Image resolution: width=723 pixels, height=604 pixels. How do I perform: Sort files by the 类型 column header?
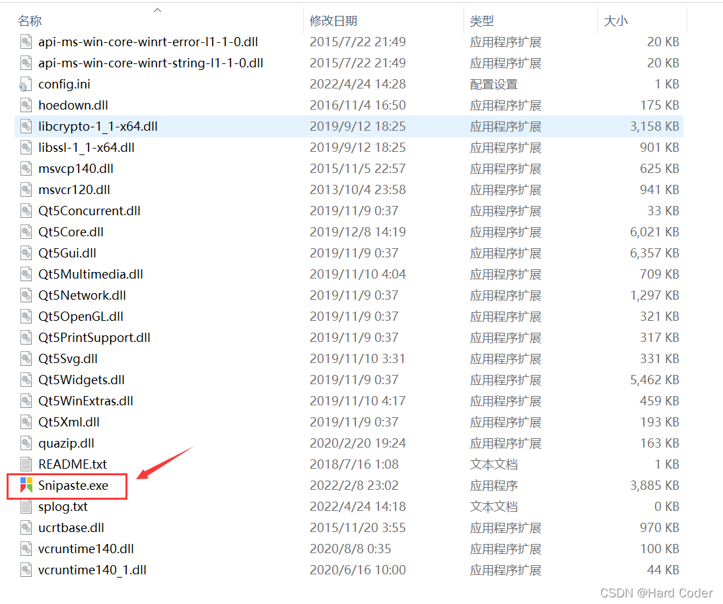pos(482,20)
